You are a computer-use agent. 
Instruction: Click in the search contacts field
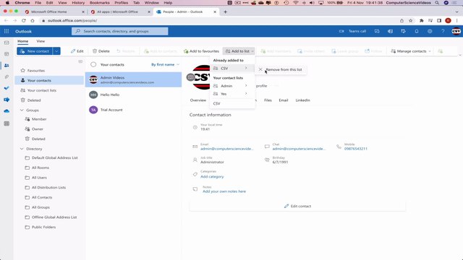(x=120, y=31)
